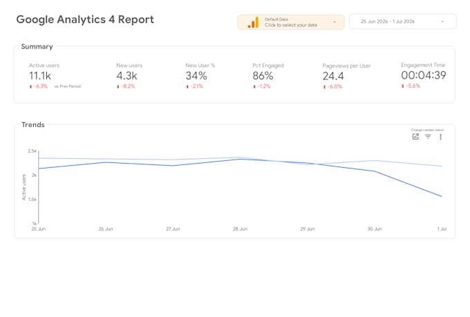The image size is (470, 317).
Task: Select the Pct Engaged value 86%
Action: [263, 76]
